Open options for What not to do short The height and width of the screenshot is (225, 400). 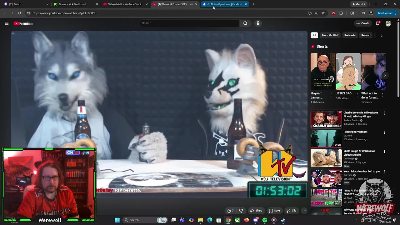382,95
